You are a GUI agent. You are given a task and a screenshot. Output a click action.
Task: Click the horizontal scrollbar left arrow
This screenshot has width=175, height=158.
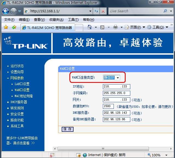55,149
